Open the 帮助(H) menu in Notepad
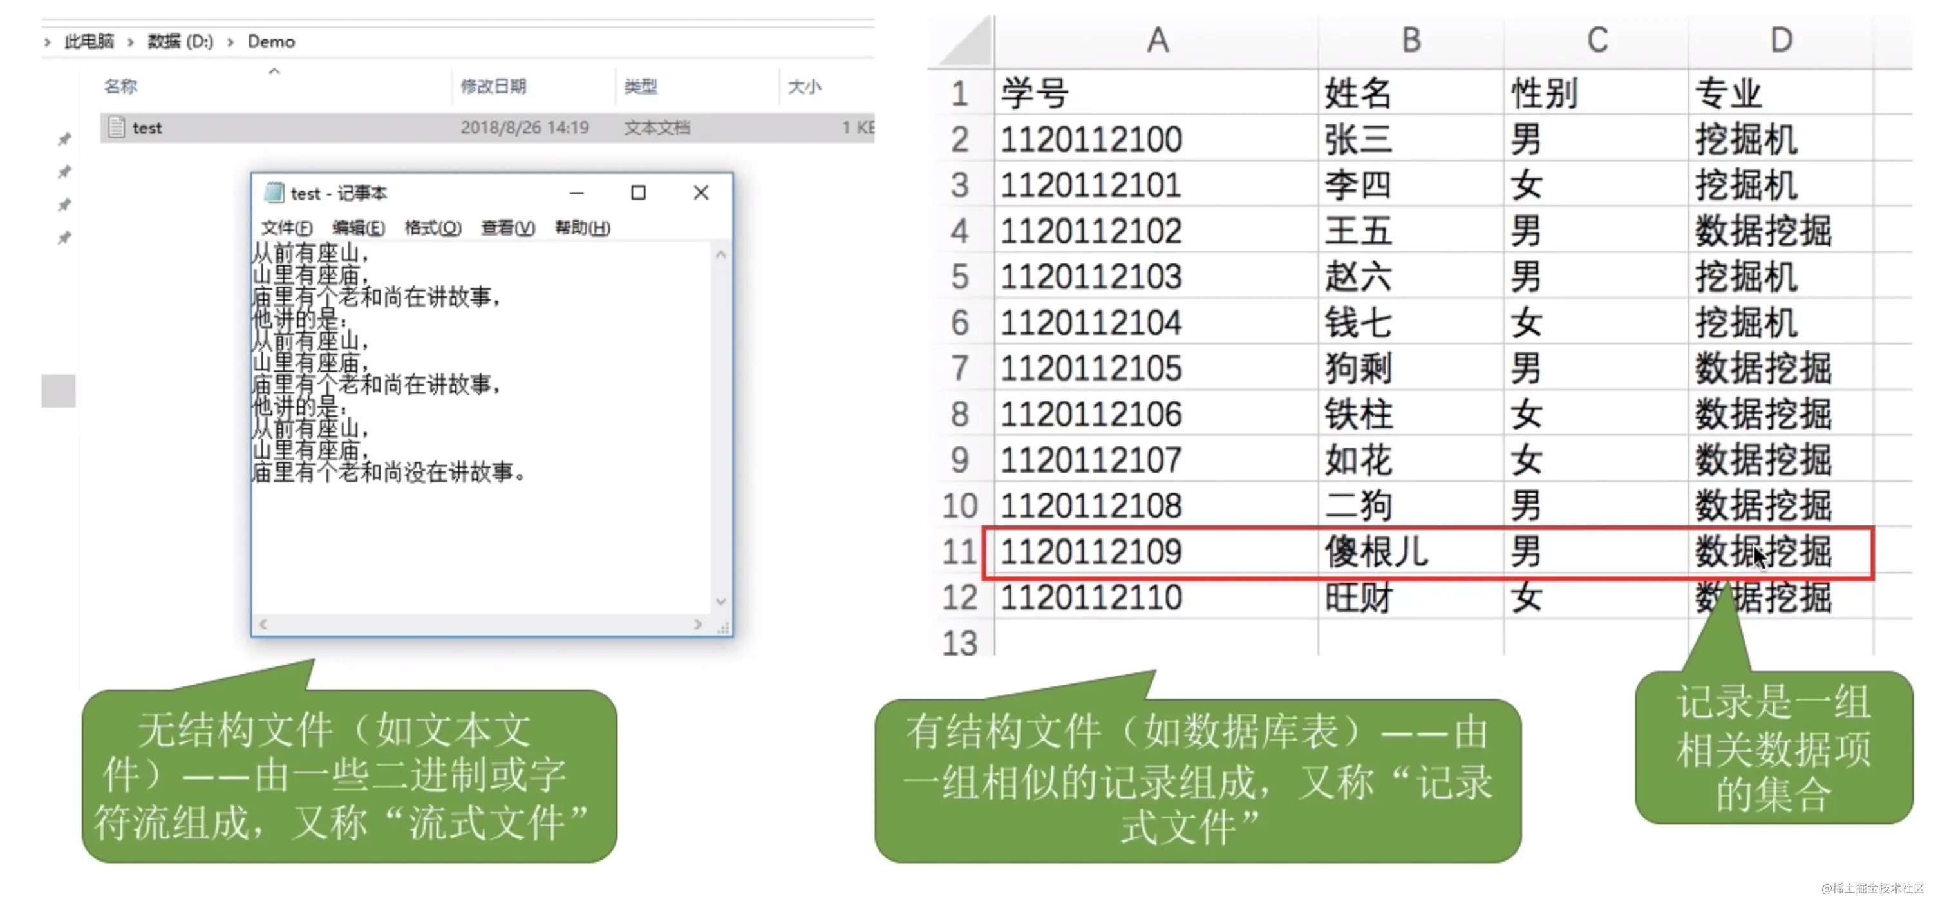 coord(582,227)
